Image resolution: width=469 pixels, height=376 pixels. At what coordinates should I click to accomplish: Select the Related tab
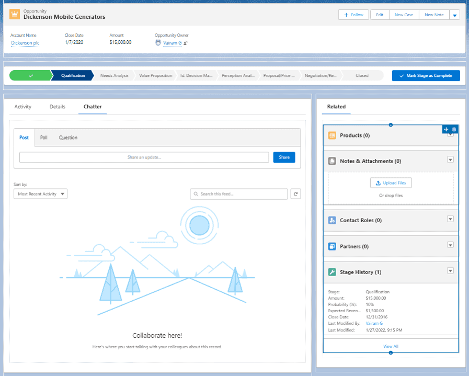click(336, 107)
